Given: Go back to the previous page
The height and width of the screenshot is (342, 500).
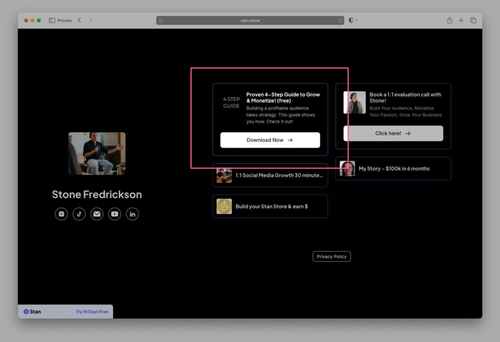Looking at the screenshot, I should (x=80, y=21).
